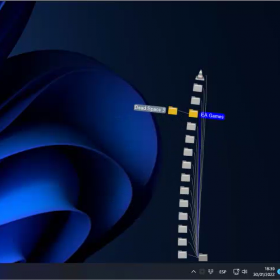Click the gray Dead Space 3 label
This screenshot has width=280, height=280.
[150, 108]
